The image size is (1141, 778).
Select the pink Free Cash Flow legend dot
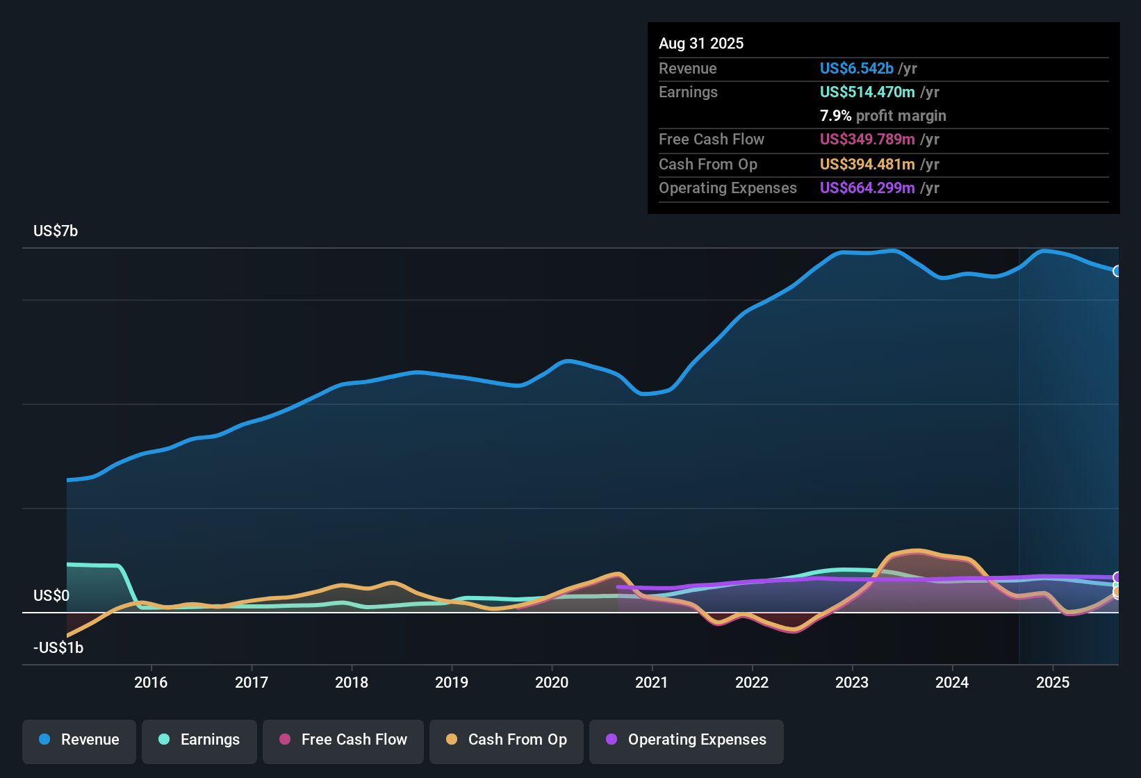[x=284, y=740]
